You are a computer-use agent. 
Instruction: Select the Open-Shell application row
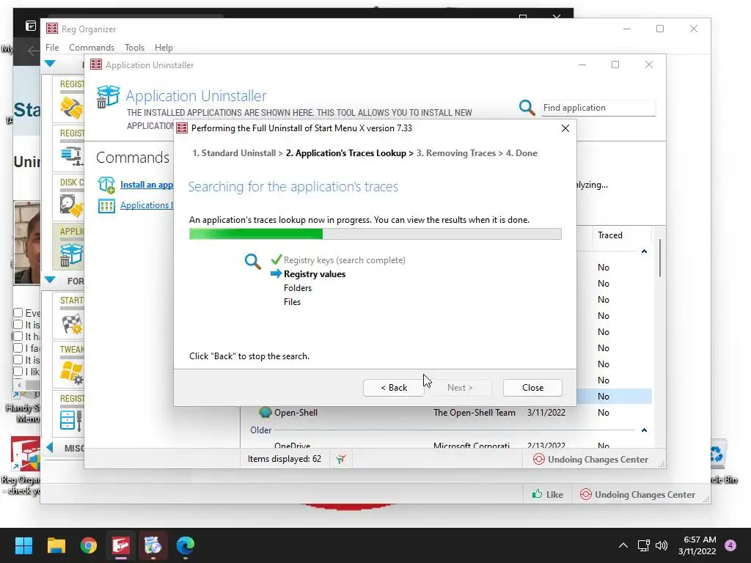pyautogui.click(x=446, y=412)
